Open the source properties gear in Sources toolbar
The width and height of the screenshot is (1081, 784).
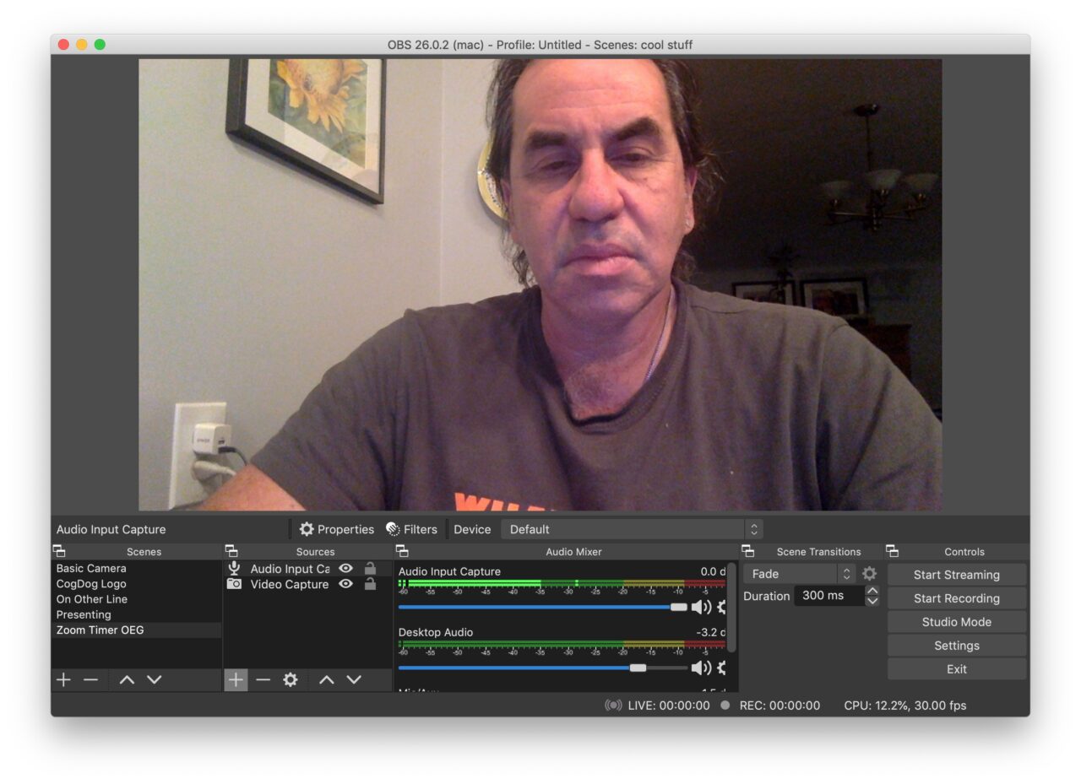click(291, 679)
